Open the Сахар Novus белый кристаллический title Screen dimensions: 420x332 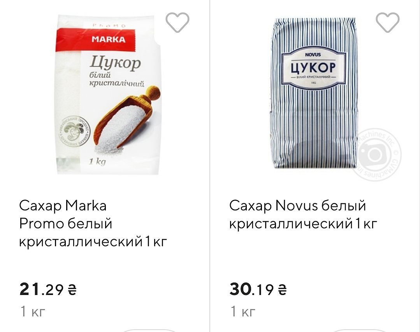(303, 215)
